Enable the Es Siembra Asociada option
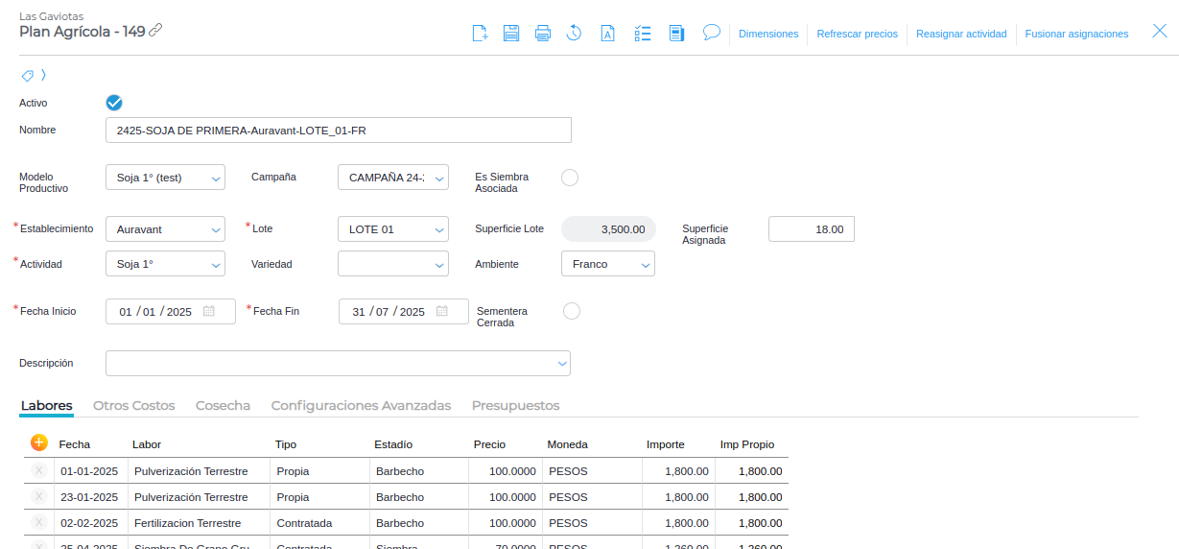The height and width of the screenshot is (549, 1179). pos(570,178)
